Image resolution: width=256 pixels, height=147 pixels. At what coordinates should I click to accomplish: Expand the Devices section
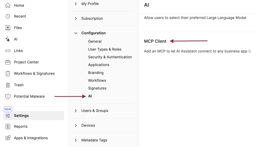(x=76, y=125)
